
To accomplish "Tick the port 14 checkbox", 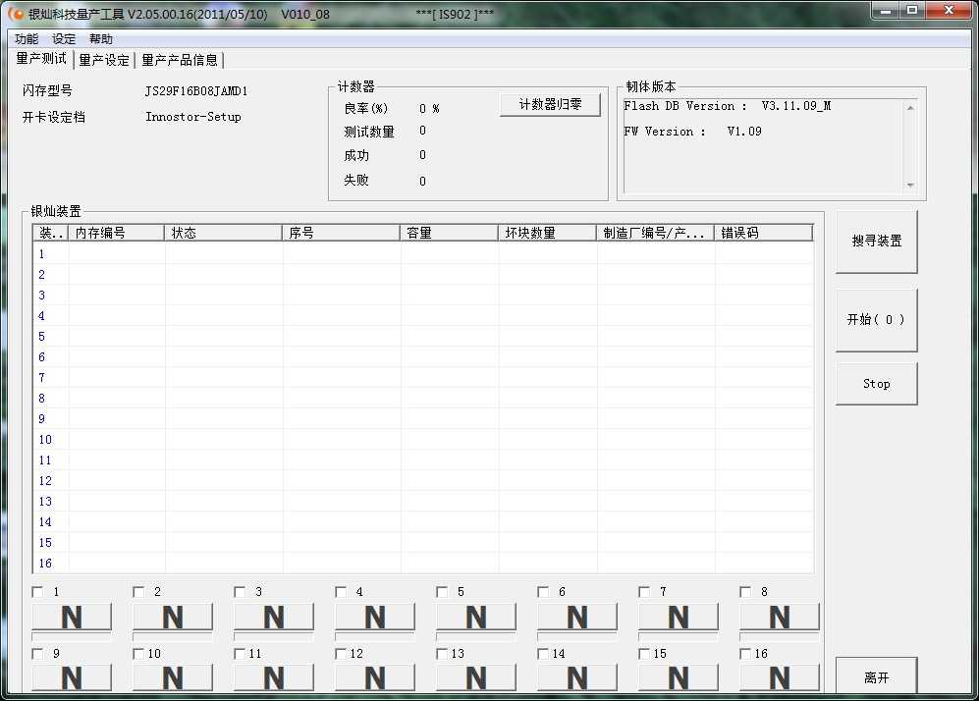I will [x=543, y=654].
